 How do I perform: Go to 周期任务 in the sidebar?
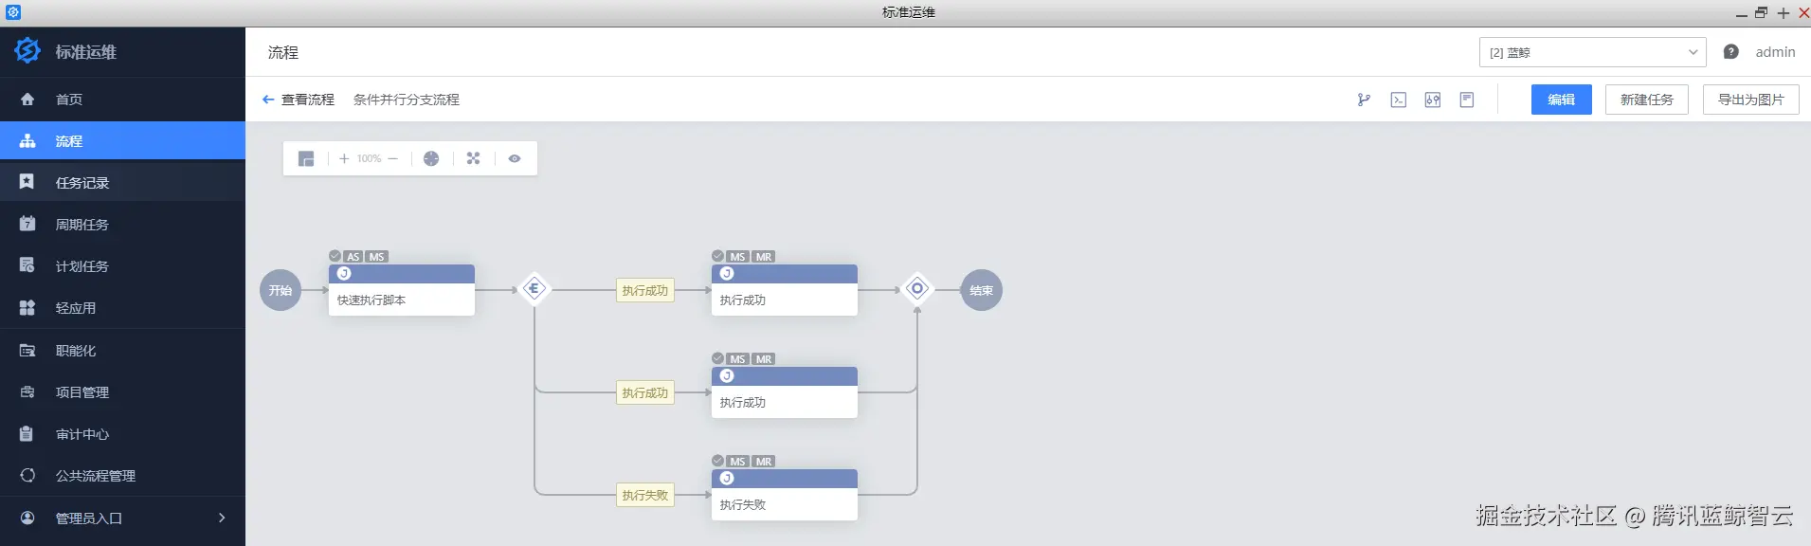(x=82, y=225)
